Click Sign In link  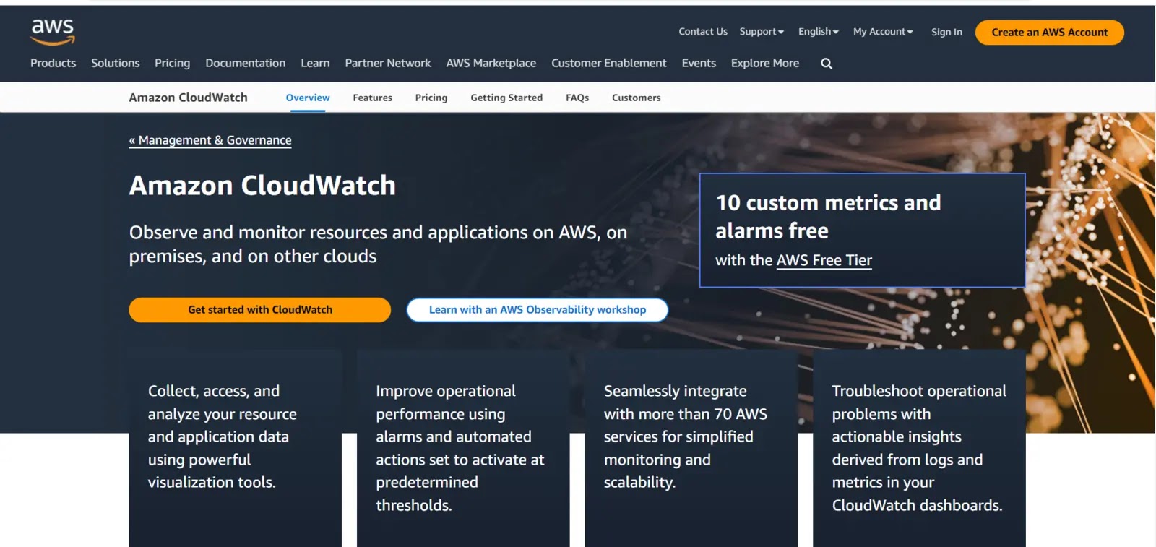pyautogui.click(x=946, y=32)
